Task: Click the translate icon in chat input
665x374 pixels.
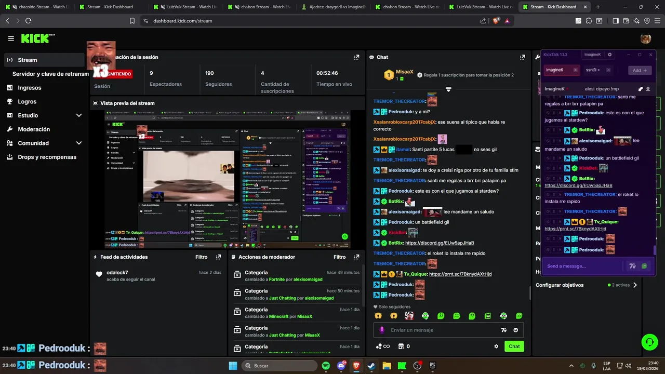Action: click(503, 330)
